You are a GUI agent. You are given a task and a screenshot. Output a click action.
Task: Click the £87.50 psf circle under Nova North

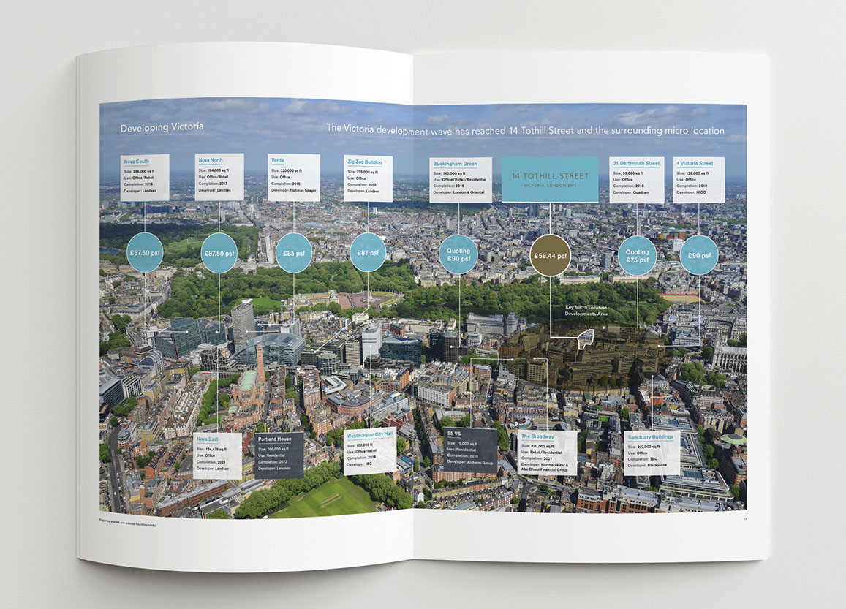click(x=219, y=253)
